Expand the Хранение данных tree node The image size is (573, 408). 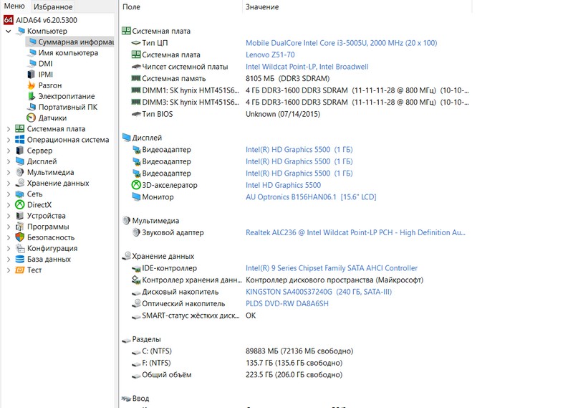point(8,184)
